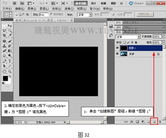Open opacity slider arrow
This screenshot has height=138, width=166.
[163, 37]
